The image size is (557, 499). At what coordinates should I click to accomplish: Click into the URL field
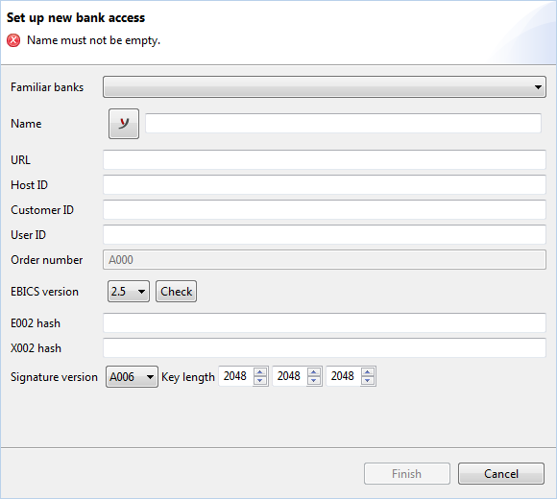[x=325, y=159]
